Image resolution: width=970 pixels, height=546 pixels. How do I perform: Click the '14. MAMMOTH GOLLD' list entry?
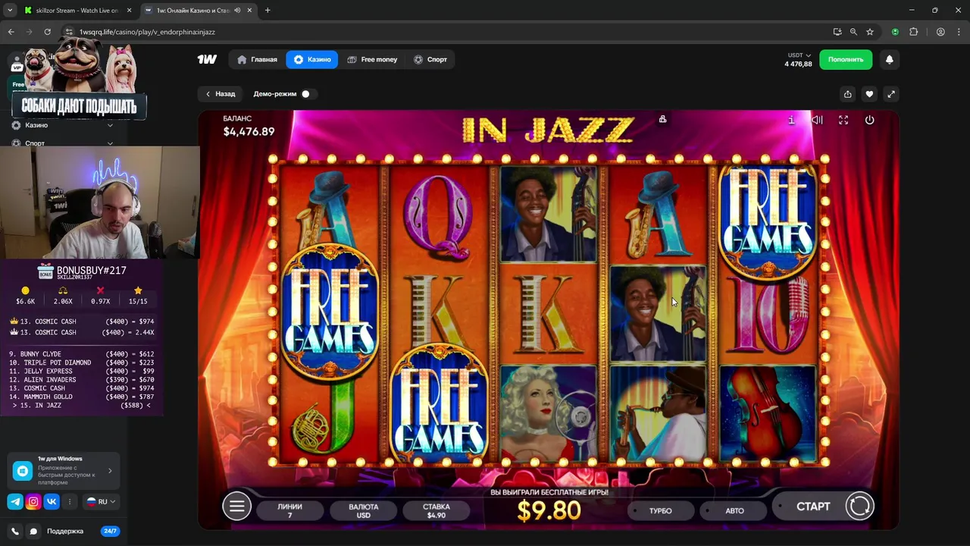[x=81, y=397]
